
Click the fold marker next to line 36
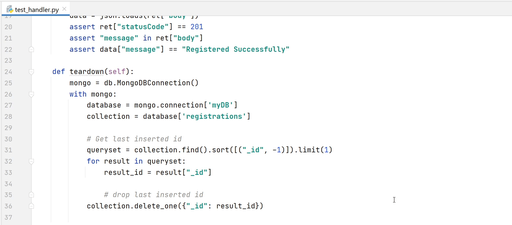(x=31, y=206)
